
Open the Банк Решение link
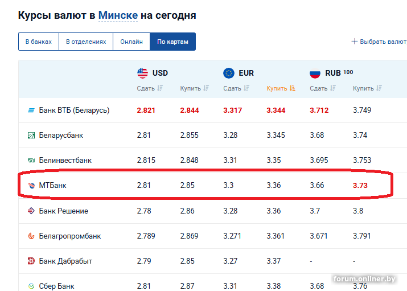click(x=63, y=211)
